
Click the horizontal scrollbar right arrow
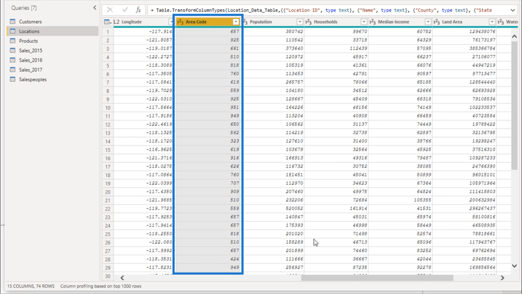[502, 278]
